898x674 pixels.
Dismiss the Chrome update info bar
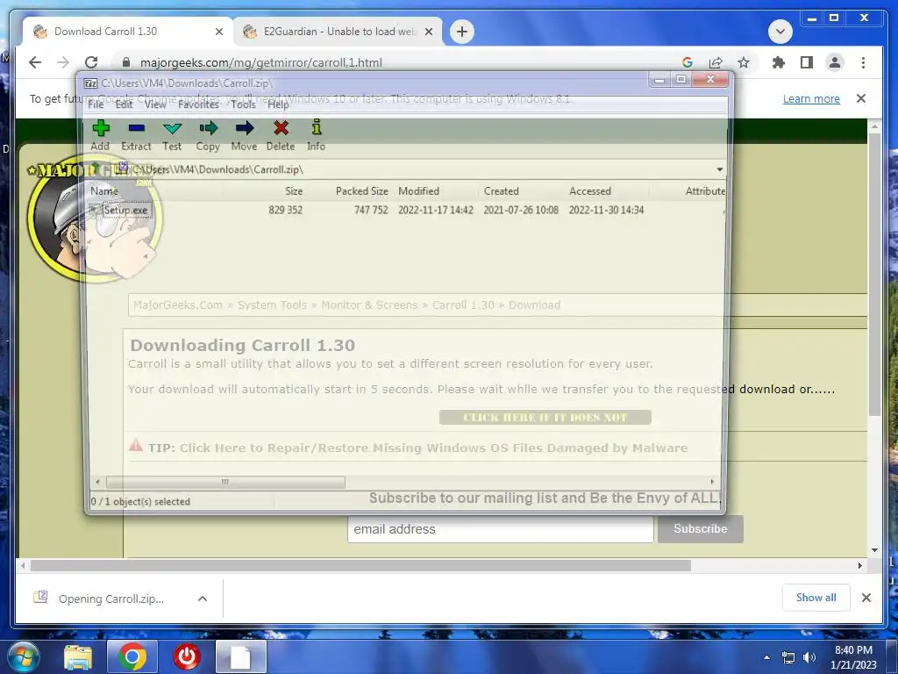[861, 98]
